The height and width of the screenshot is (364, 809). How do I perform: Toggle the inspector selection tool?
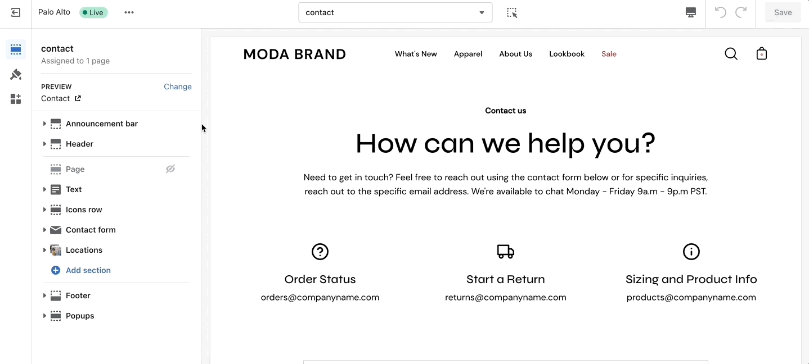pos(511,12)
